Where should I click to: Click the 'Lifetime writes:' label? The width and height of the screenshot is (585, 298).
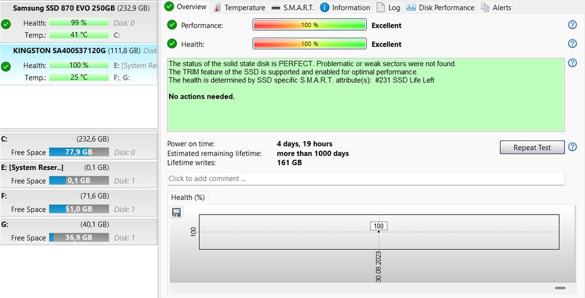[x=191, y=163]
